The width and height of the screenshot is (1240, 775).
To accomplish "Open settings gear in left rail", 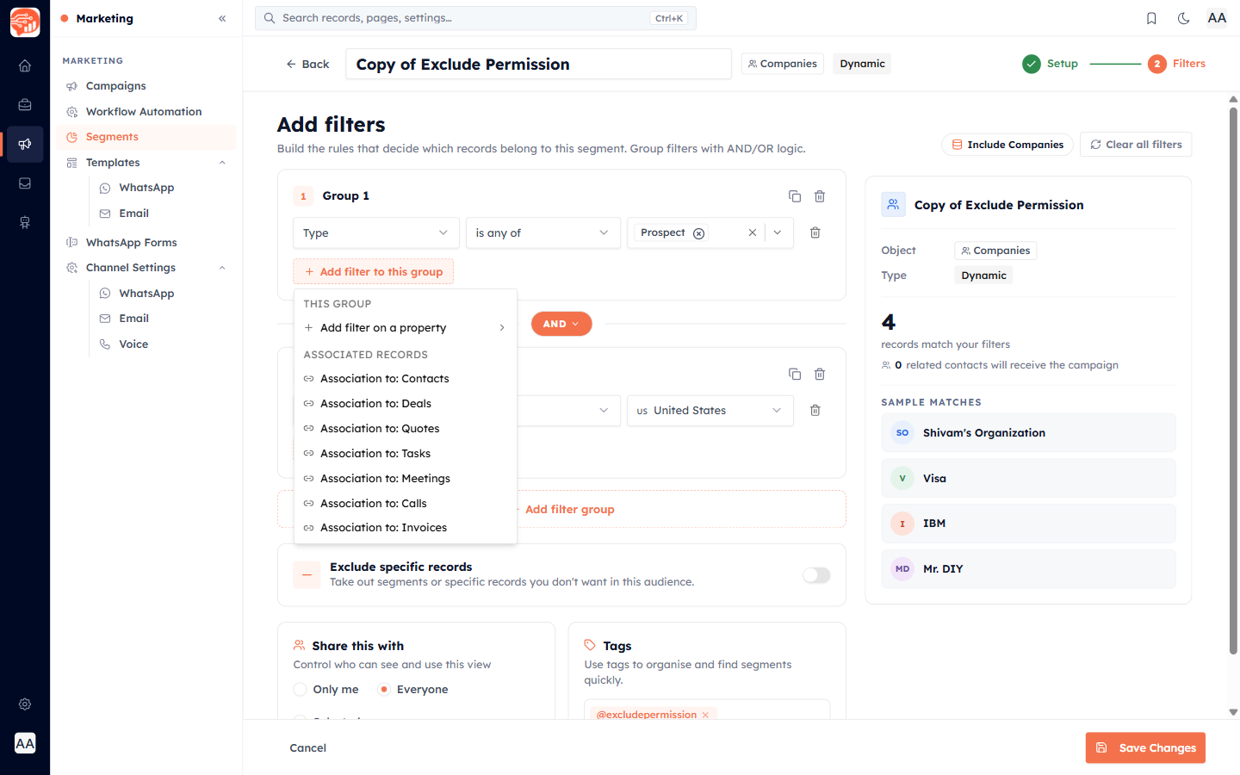I will (25, 704).
